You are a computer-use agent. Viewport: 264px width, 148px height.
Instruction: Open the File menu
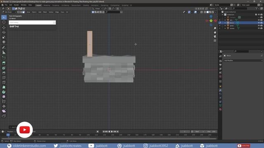6,5
